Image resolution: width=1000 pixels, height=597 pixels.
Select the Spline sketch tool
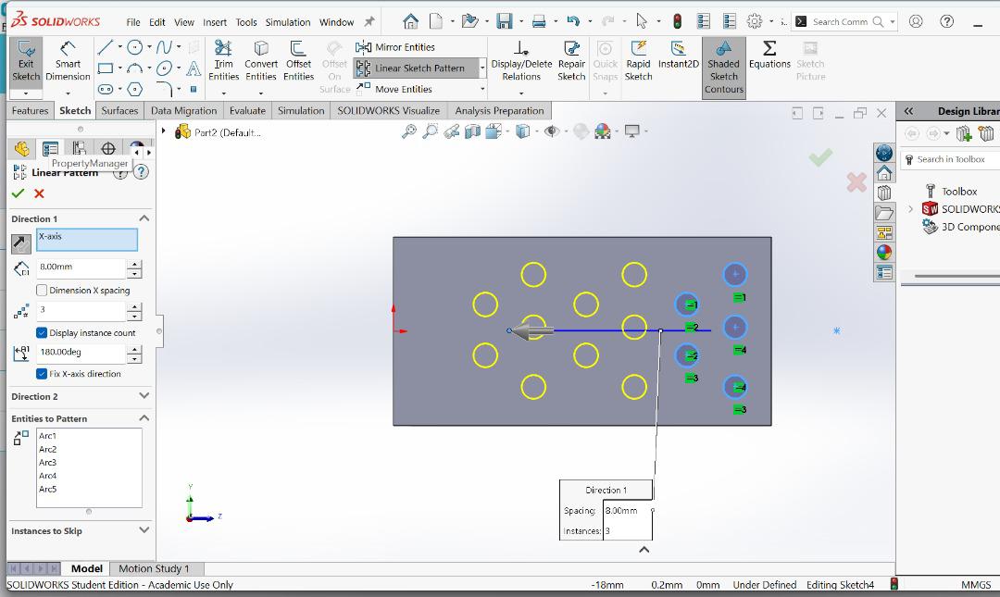coord(164,47)
